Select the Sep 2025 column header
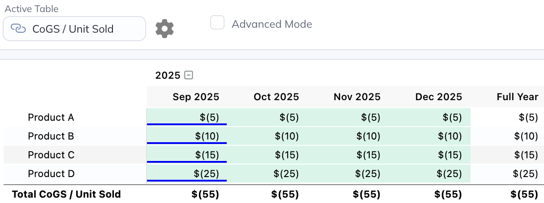Image resolution: width=544 pixels, height=203 pixels. [x=196, y=97]
